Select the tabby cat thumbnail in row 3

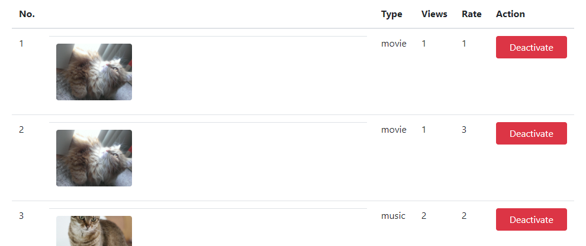(94, 231)
